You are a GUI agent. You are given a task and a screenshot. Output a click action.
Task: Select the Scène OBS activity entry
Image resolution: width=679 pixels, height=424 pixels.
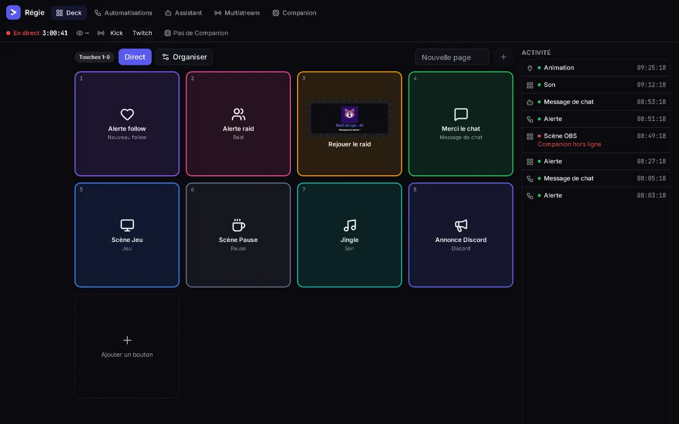point(596,140)
